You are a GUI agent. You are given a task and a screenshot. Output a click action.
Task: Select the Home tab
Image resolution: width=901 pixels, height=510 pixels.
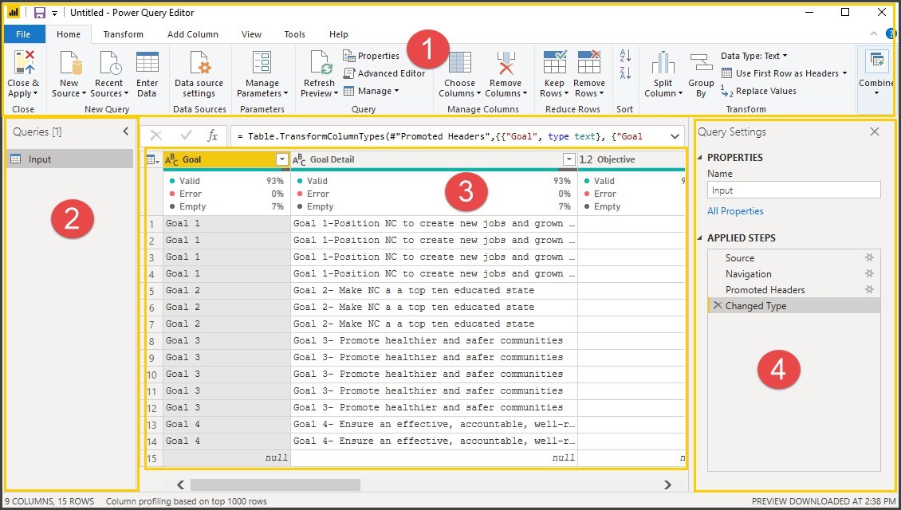pyautogui.click(x=69, y=34)
